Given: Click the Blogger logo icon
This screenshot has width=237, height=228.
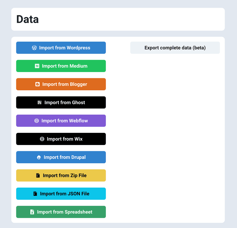Looking at the screenshot, I should [x=37, y=84].
